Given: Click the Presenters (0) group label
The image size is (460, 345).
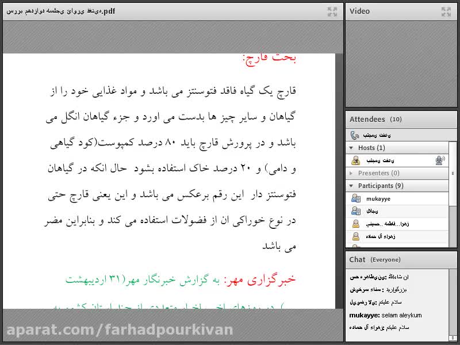Looking at the screenshot, I should [x=379, y=173].
